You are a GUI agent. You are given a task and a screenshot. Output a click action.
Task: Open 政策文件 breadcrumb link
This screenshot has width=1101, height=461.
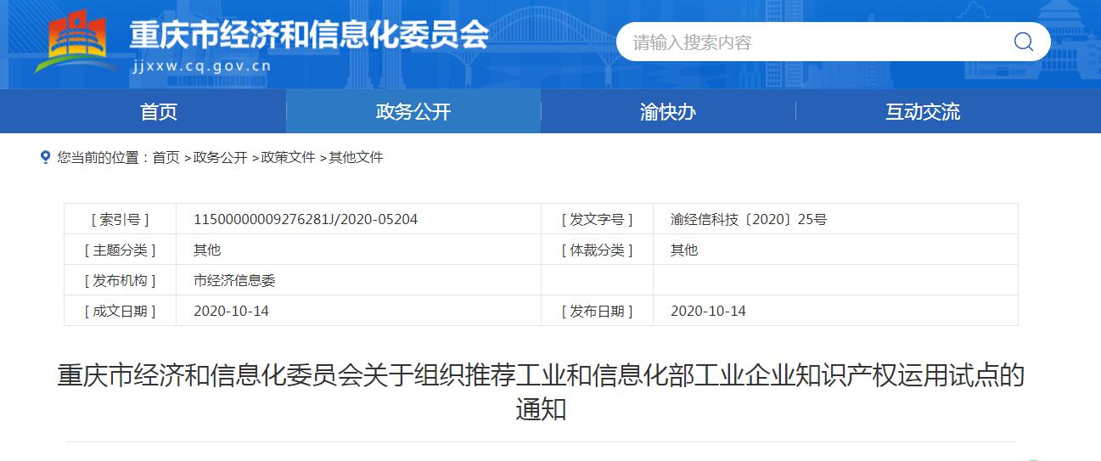(x=288, y=157)
